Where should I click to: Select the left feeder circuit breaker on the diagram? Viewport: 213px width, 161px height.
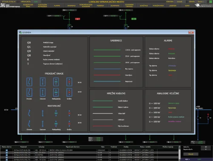[x=69, y=26]
